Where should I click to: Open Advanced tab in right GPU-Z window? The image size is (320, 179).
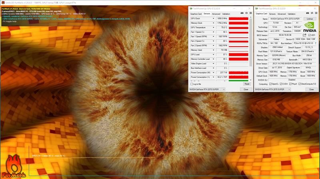point(282,14)
